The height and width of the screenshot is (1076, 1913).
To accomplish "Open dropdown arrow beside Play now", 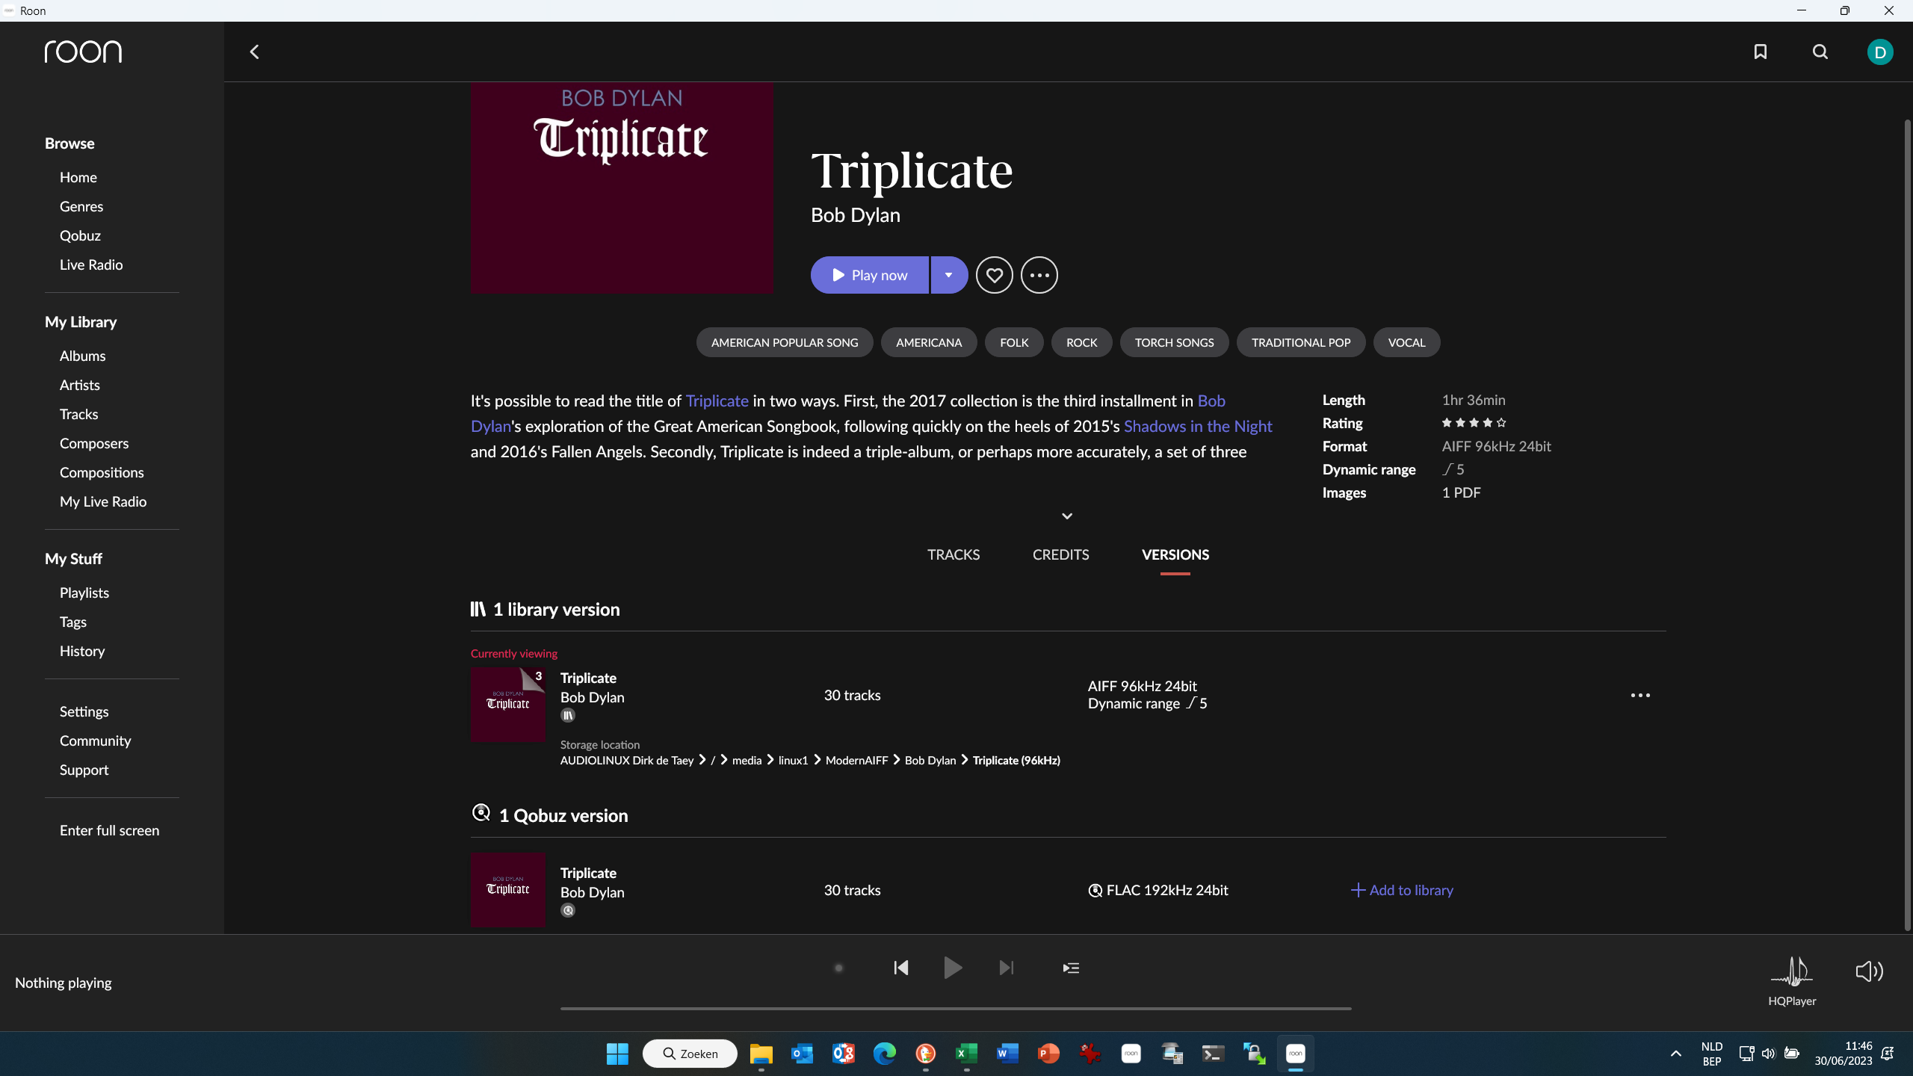I will click(x=948, y=275).
